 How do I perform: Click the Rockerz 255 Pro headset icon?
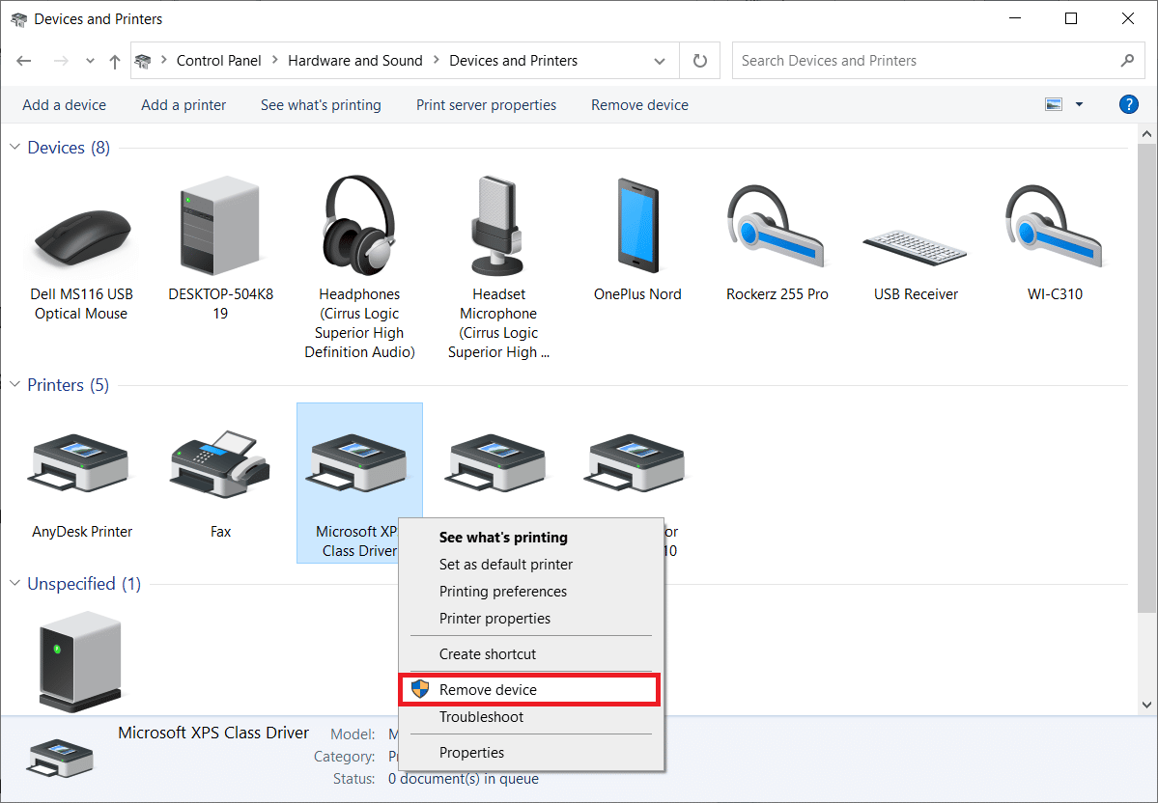click(x=776, y=227)
